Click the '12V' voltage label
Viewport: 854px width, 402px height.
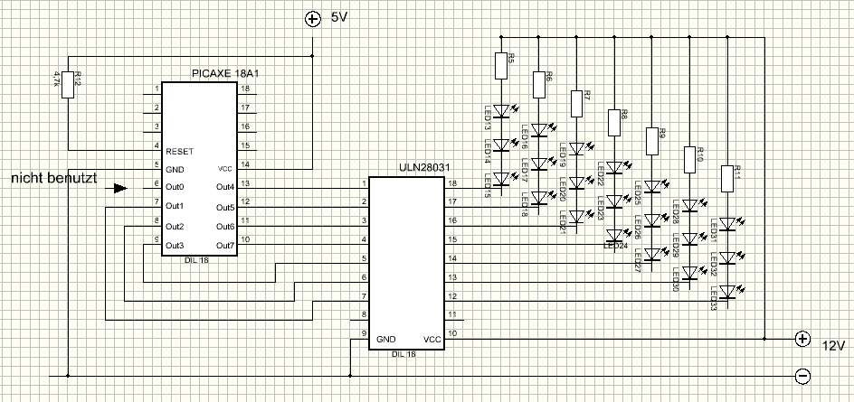833,346
